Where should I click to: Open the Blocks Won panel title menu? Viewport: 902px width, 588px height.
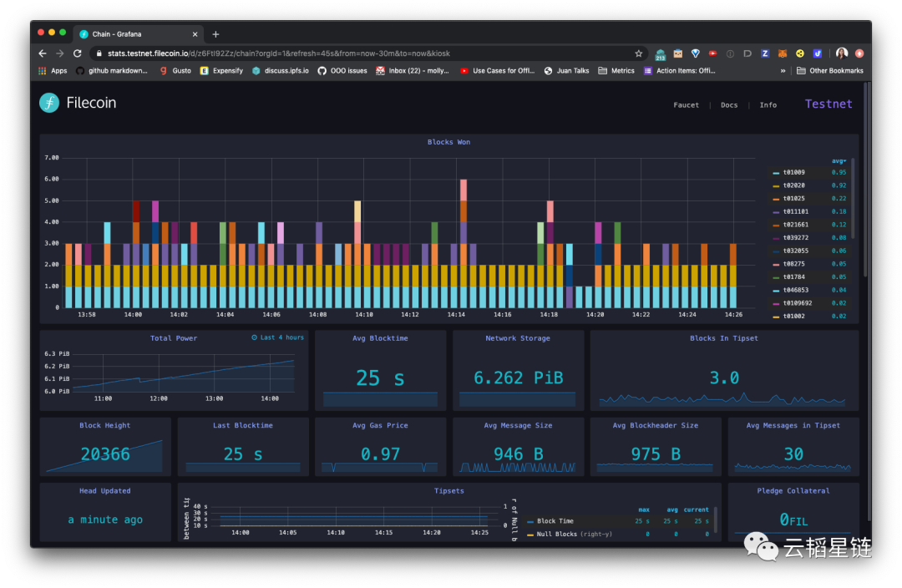[x=448, y=142]
